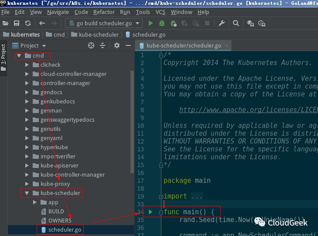318x236 pixels.
Task: Click kube-scheduler in the breadcrumb bar
Action: (95, 34)
